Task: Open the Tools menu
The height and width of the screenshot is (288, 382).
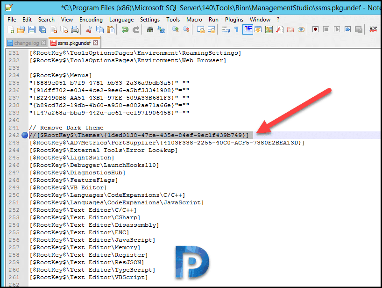Action: click(173, 20)
